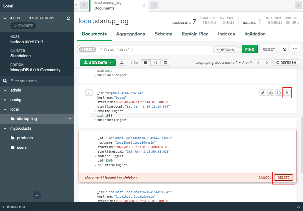Open the Explain Plan tab
This screenshot has height=211, width=303.
click(x=195, y=34)
